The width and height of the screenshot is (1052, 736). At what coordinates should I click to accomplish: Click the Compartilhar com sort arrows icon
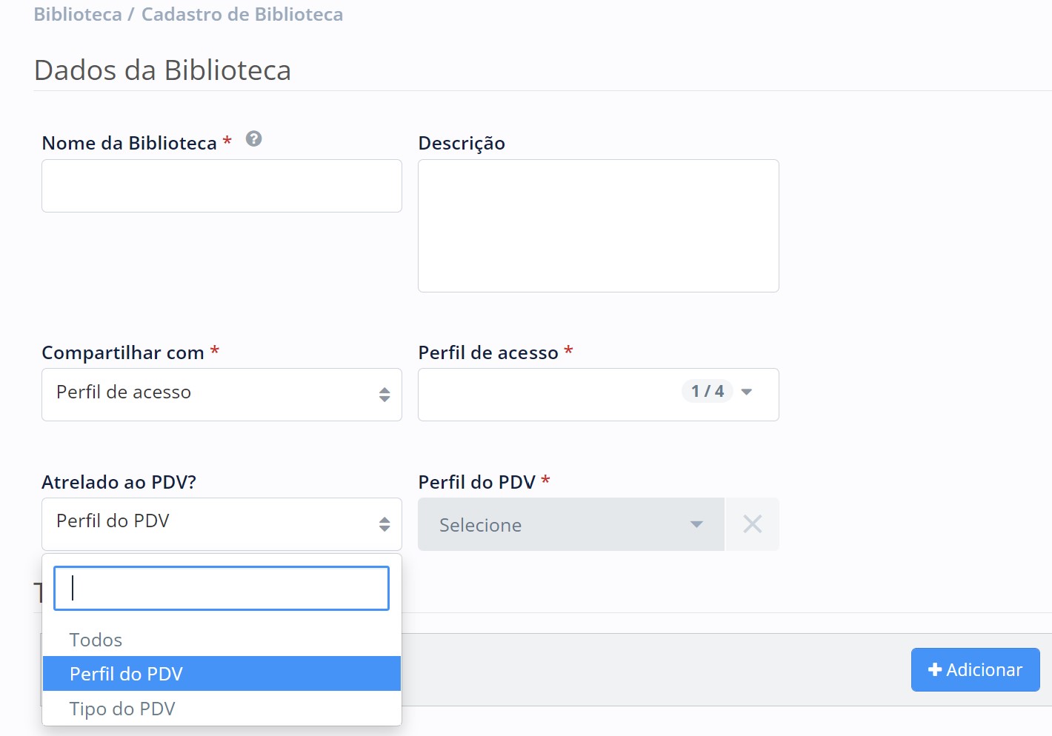384,395
